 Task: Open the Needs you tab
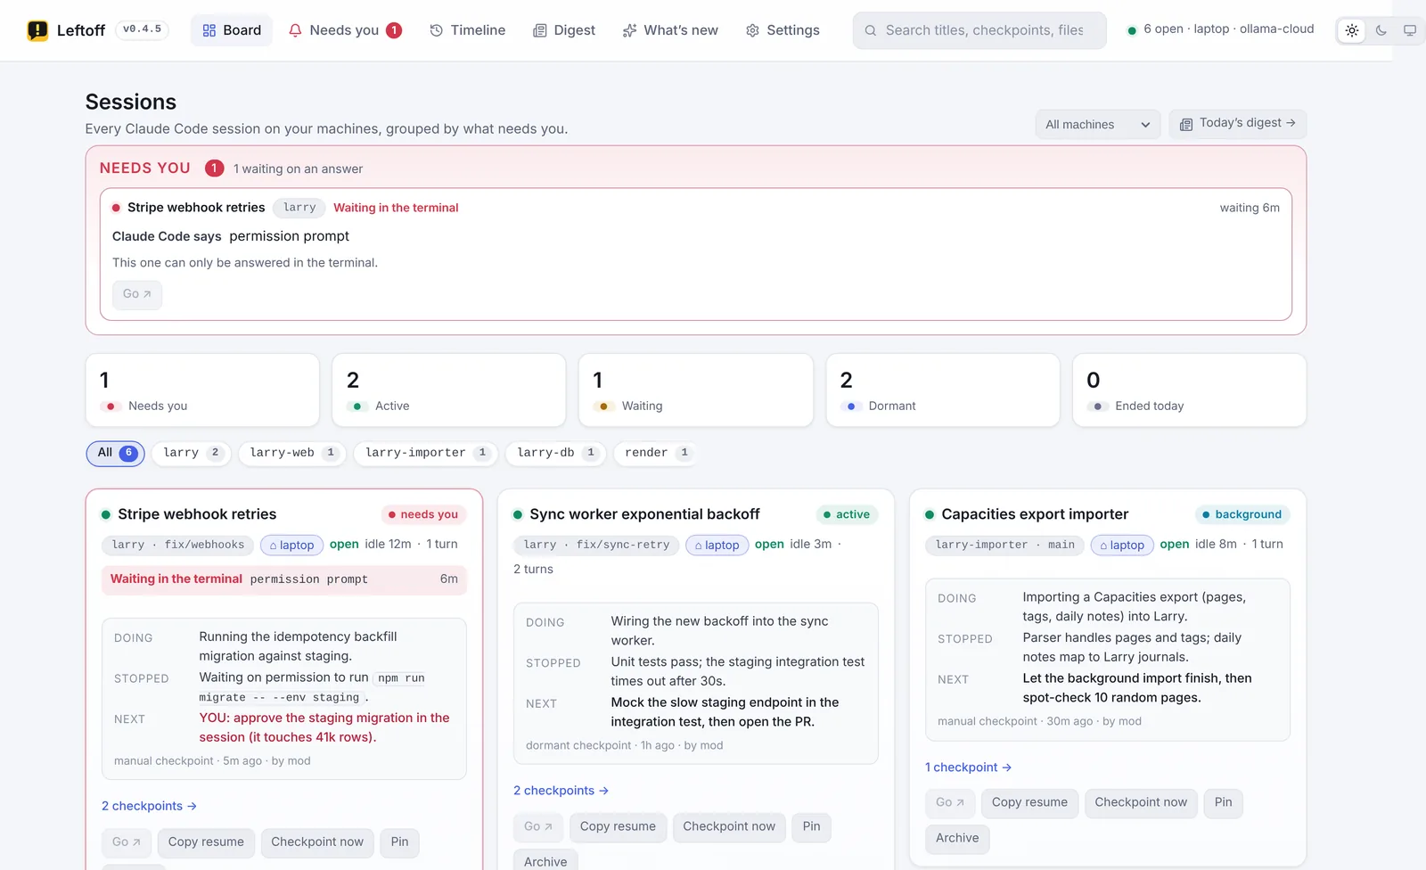[345, 30]
